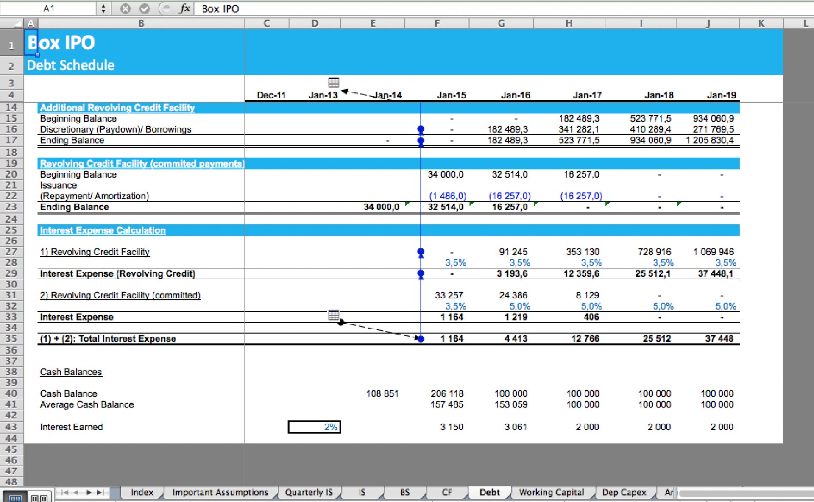Screen dimensions: 814x502
Task: Click Revolving Credit Facility (commited payments) heading
Action: pyautogui.click(x=142, y=164)
